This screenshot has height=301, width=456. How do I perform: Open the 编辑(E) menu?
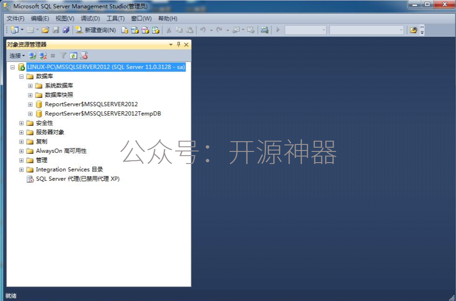pyautogui.click(x=40, y=19)
